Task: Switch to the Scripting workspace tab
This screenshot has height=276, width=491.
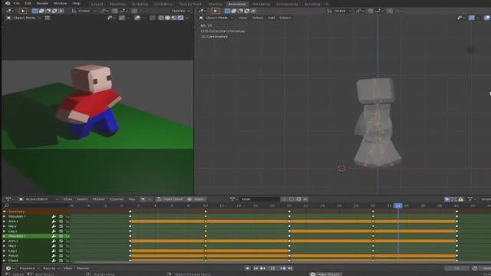Action: coord(312,4)
